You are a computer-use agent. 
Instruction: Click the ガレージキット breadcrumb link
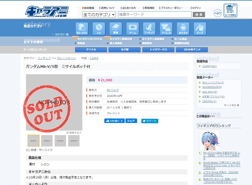pos(66,58)
